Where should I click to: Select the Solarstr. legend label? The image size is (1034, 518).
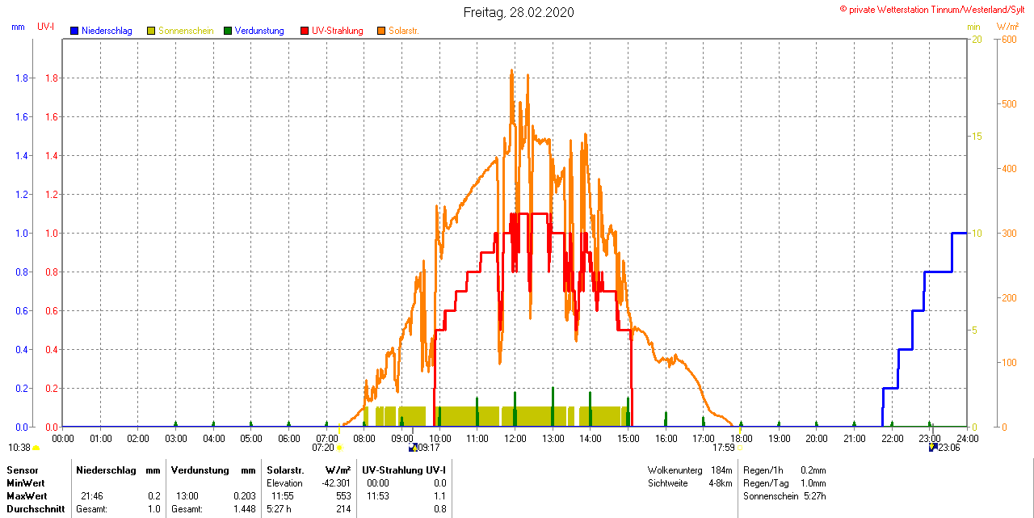point(403,31)
